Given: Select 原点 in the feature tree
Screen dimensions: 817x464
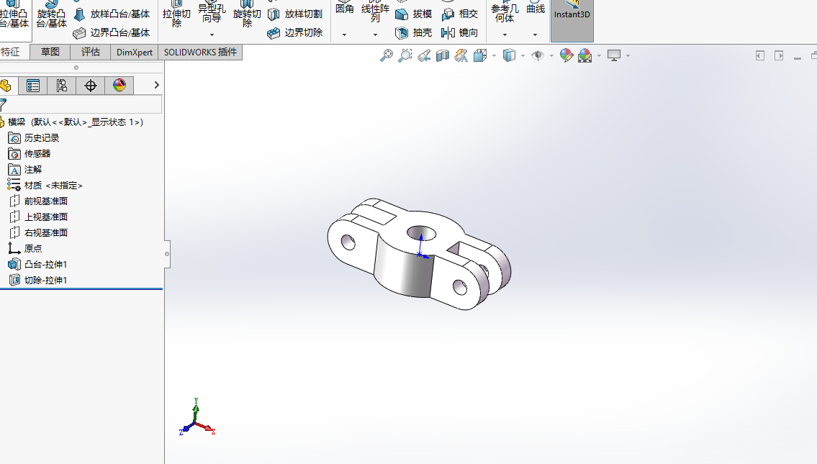Looking at the screenshot, I should 33,248.
